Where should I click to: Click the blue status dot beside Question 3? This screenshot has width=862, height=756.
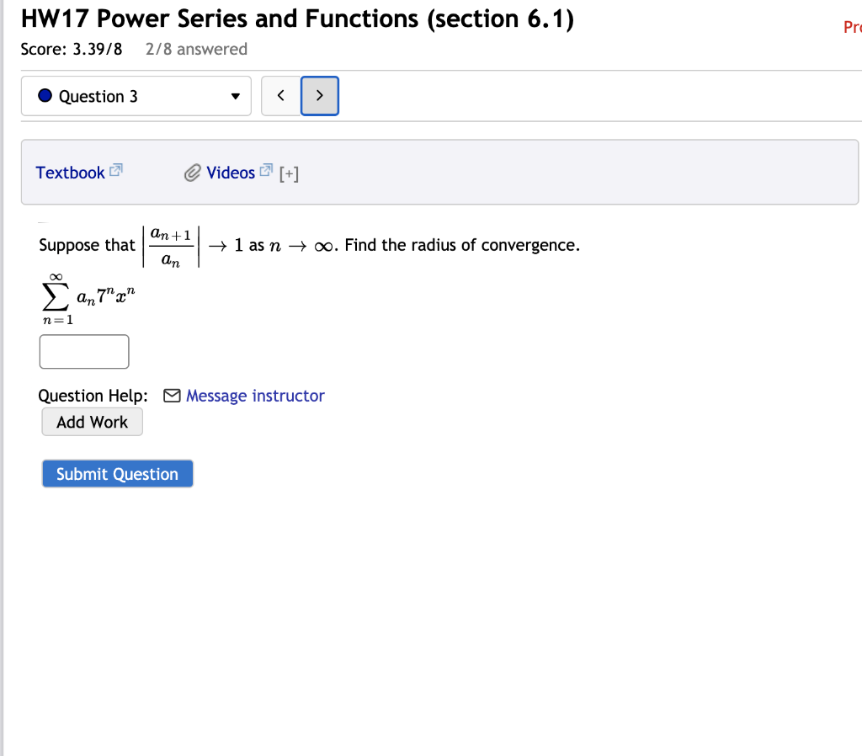click(45, 96)
